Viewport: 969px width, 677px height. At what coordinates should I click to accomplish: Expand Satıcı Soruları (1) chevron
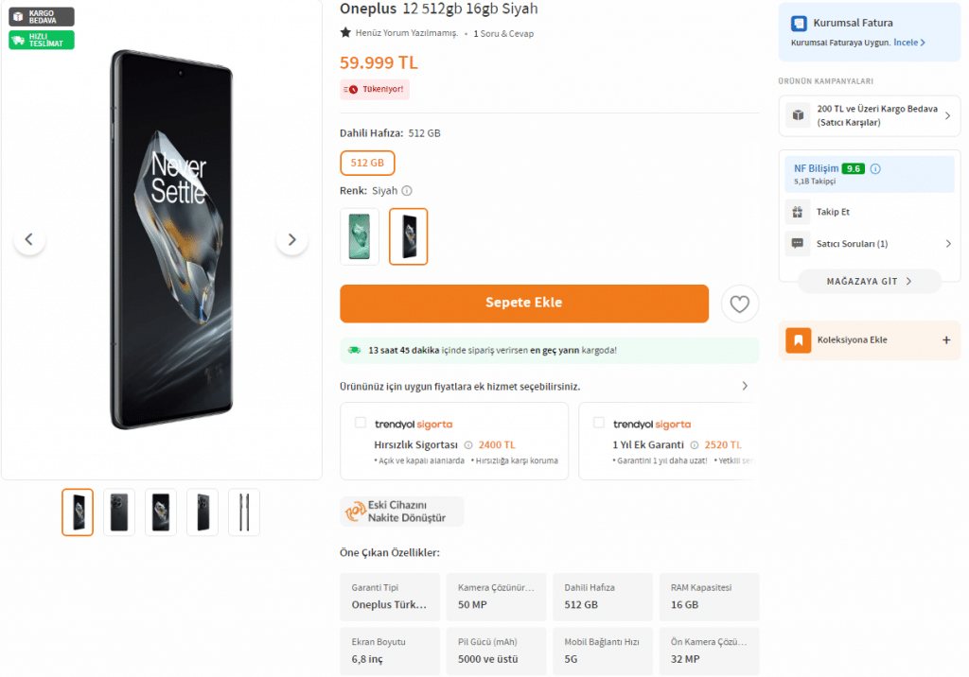pos(948,244)
